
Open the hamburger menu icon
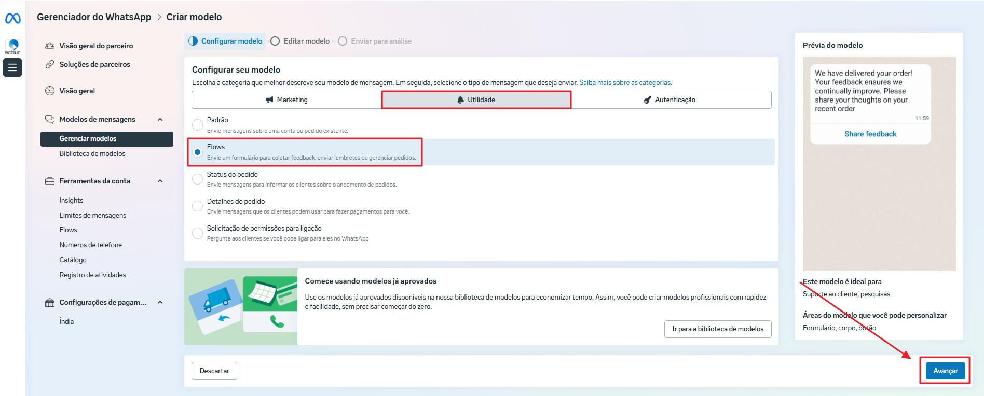[12, 67]
